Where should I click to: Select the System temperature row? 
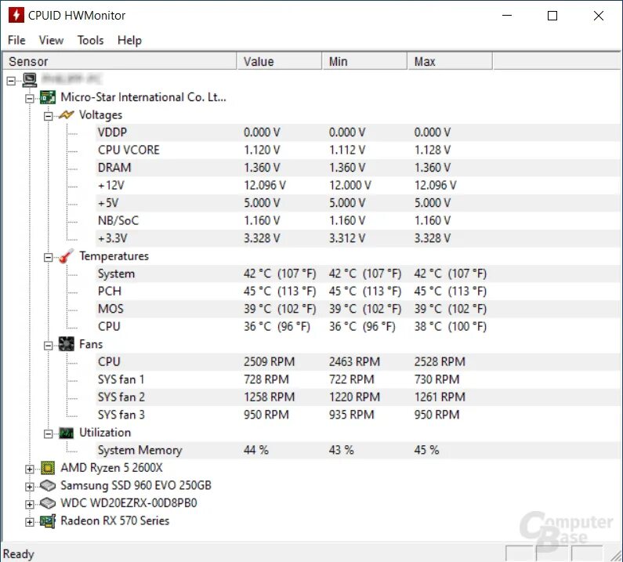pos(357,274)
